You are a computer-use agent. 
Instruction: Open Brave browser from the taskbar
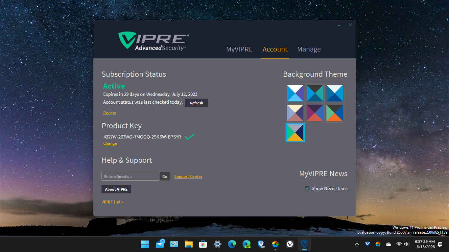(x=261, y=244)
